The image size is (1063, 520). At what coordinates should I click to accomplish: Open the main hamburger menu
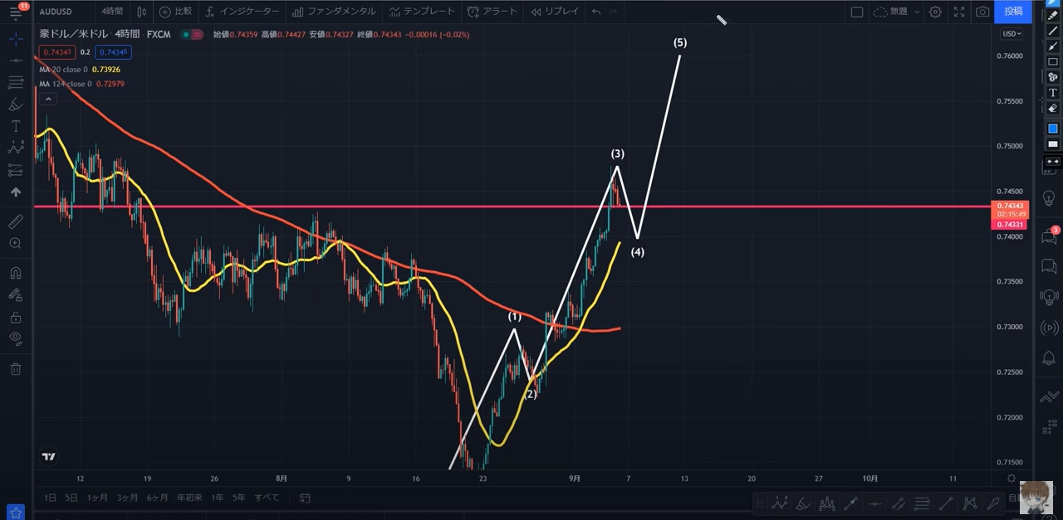click(x=15, y=12)
